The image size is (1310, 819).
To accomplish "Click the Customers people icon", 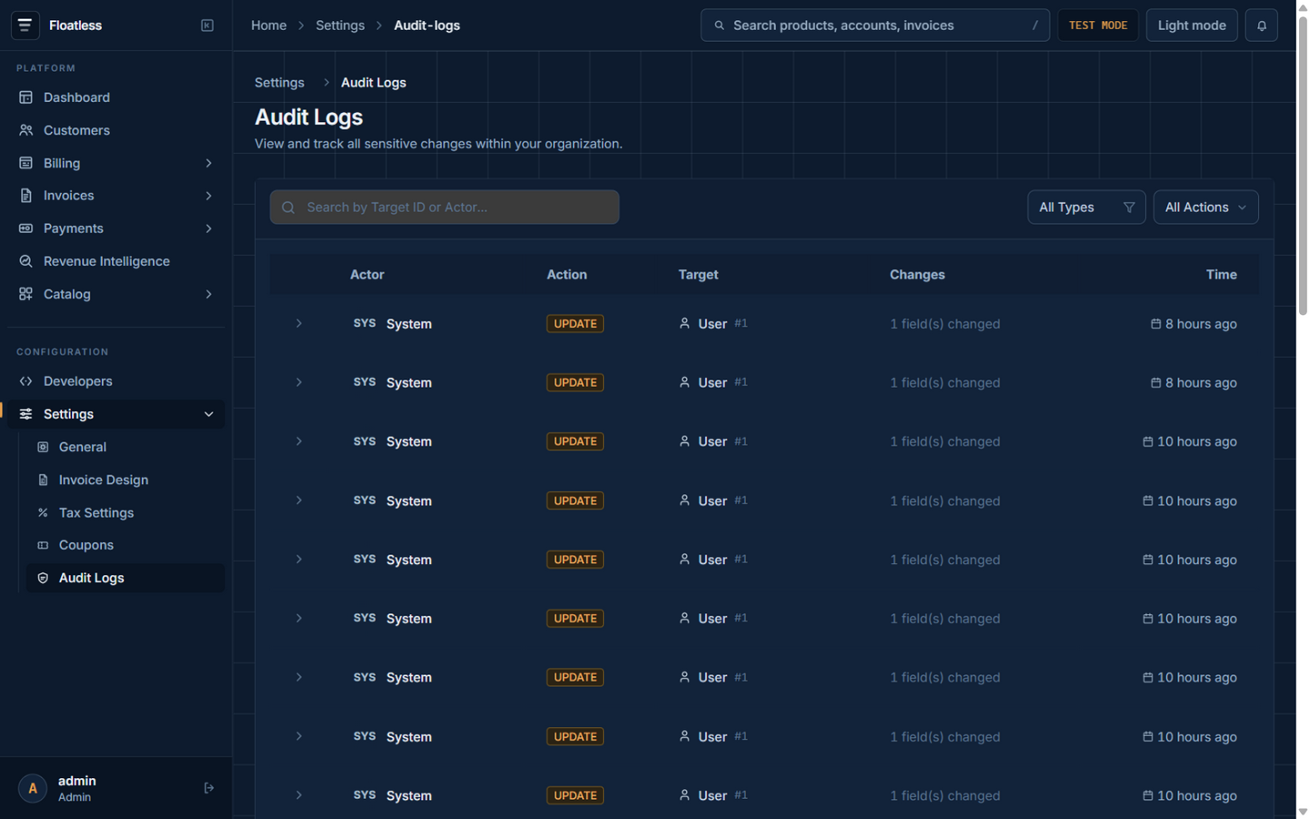I will click(x=25, y=130).
